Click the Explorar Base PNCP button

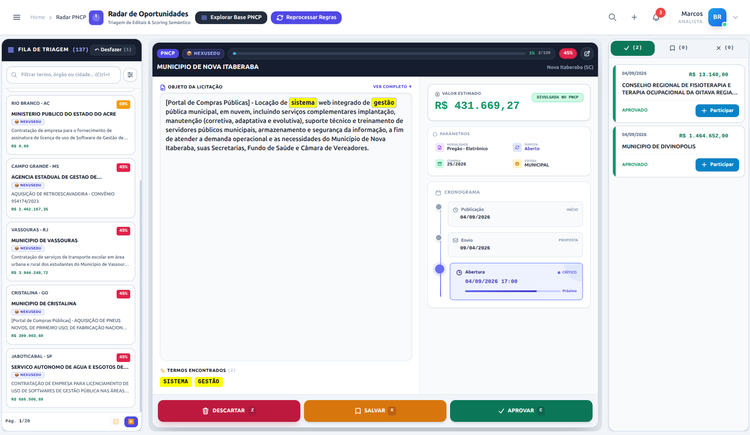(x=231, y=18)
